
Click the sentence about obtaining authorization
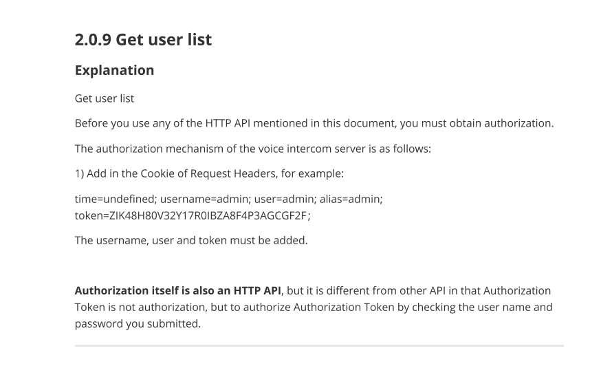click(x=314, y=123)
